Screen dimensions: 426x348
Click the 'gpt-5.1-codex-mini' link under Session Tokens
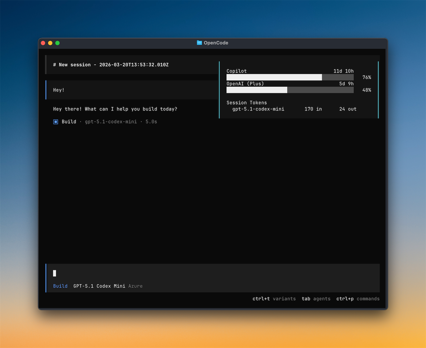pos(258,109)
